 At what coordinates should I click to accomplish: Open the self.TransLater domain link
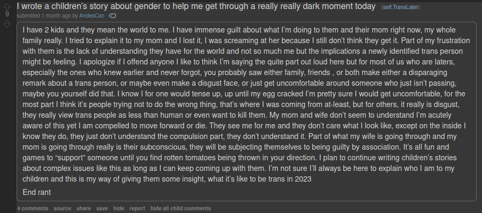399,7
